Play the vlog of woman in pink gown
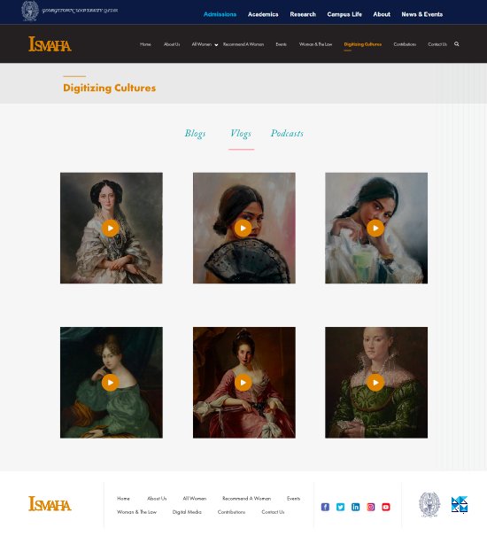Image resolution: width=487 pixels, height=536 pixels. 243,383
